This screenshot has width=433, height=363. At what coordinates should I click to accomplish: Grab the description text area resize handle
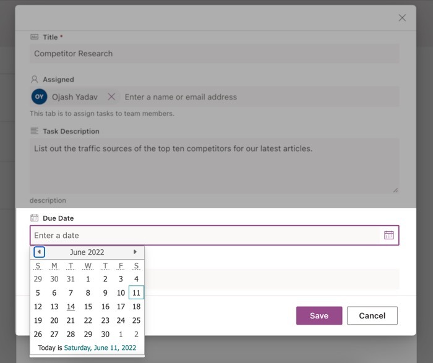click(x=395, y=190)
